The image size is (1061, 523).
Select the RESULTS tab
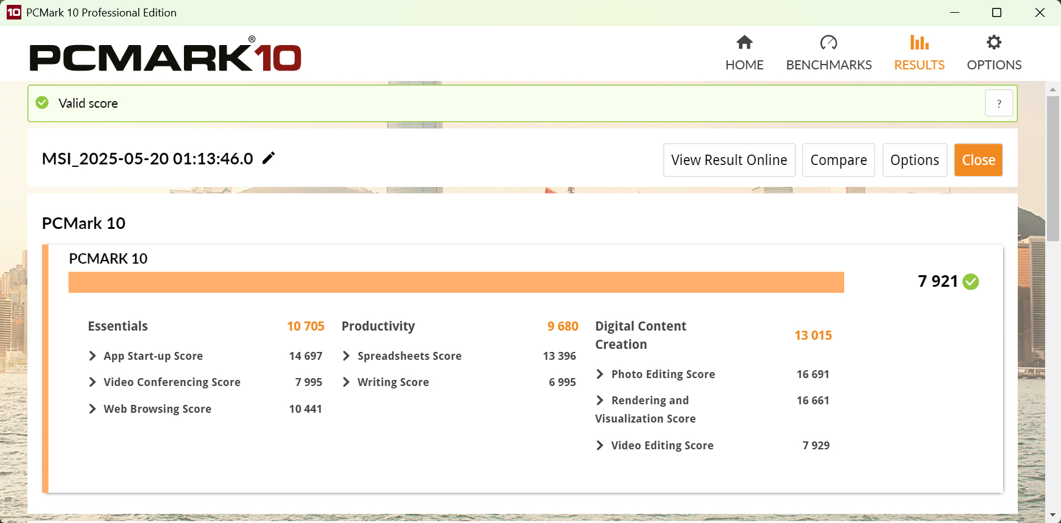[x=919, y=53]
